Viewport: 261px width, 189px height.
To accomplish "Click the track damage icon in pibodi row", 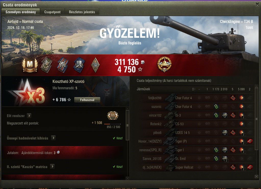I will [225, 133].
